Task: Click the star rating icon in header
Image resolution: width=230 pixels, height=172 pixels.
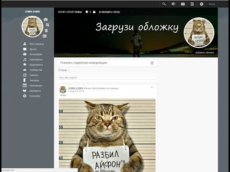Action: [x=87, y=12]
